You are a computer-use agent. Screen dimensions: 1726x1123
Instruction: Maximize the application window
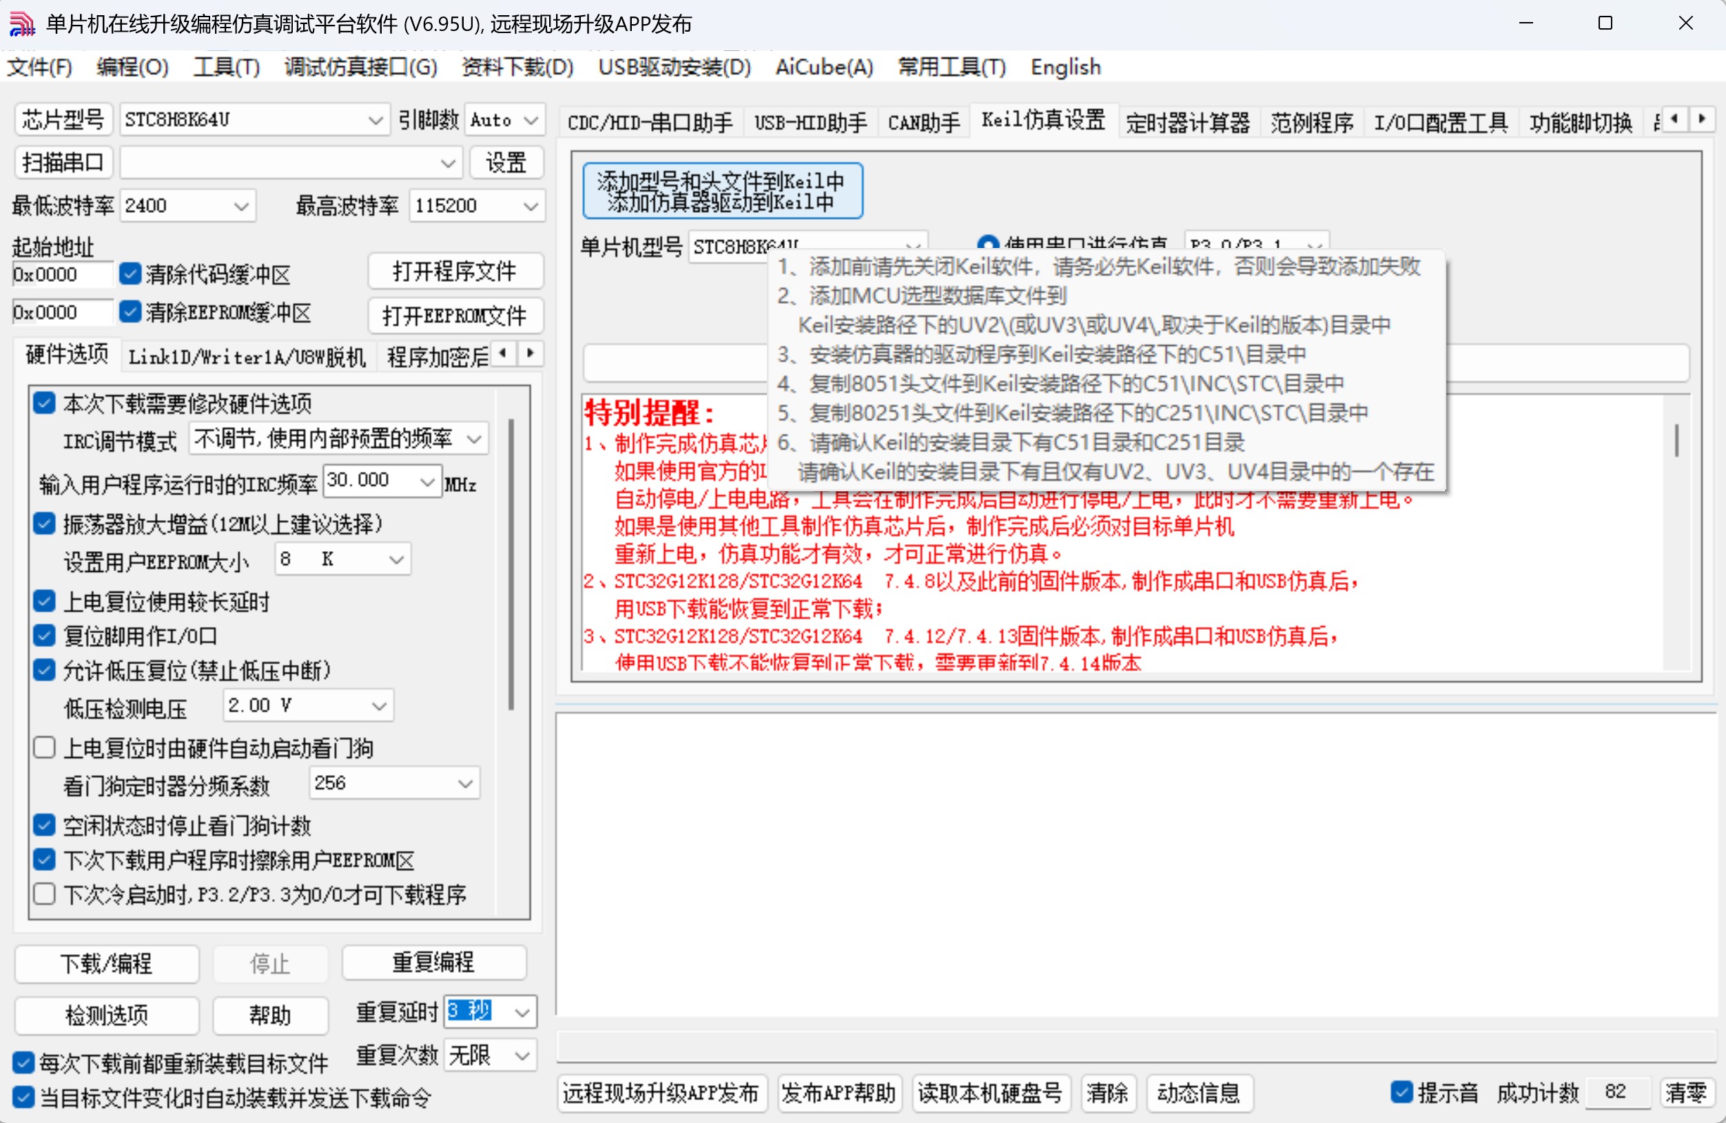click(x=1605, y=23)
